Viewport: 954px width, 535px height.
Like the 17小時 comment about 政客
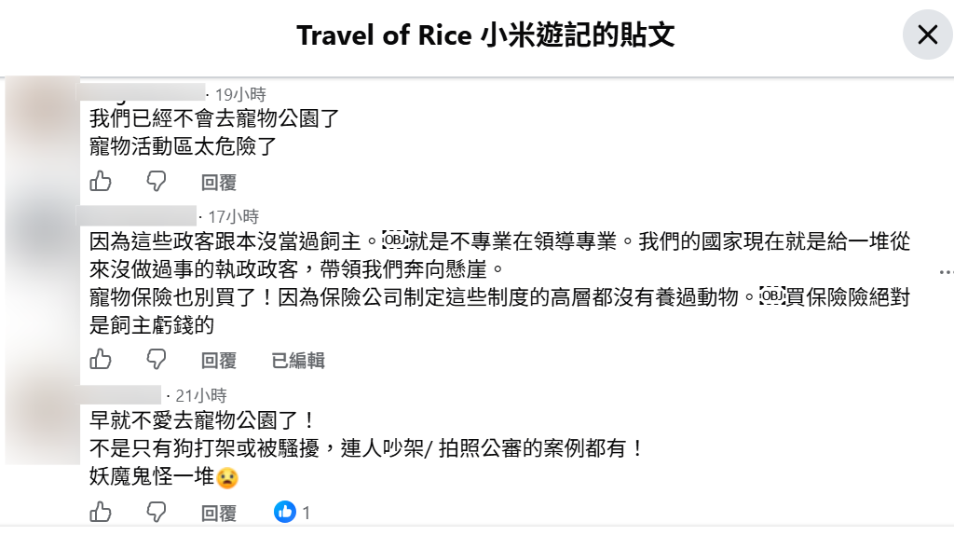(101, 360)
